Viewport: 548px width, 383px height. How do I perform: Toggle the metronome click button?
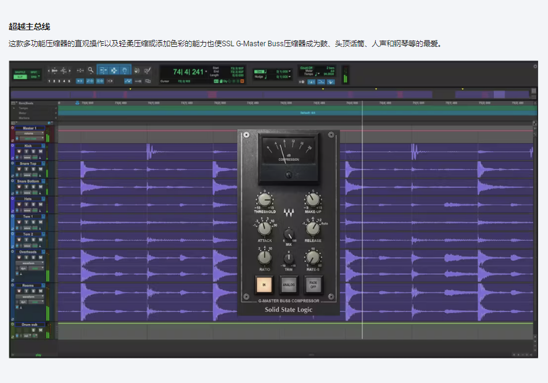click(x=311, y=81)
